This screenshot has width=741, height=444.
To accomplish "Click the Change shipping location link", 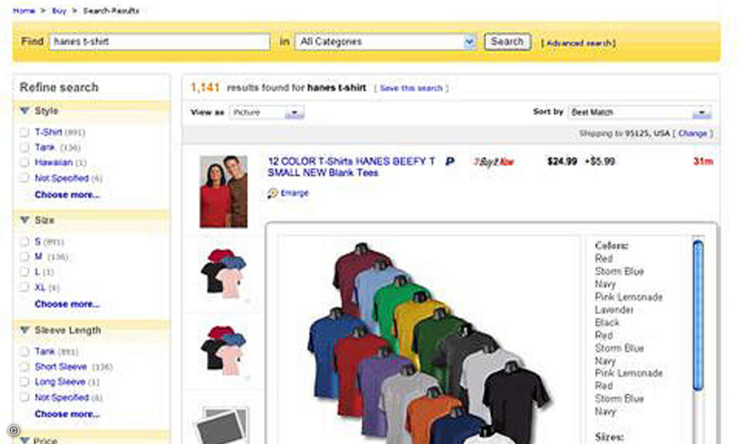I will 692,133.
